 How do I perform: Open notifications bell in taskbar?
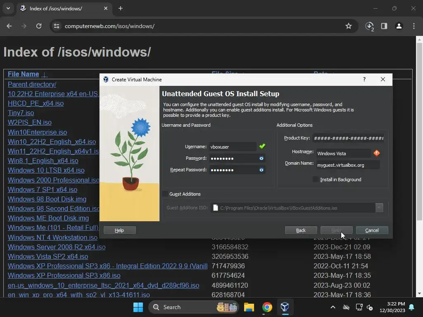point(412,307)
